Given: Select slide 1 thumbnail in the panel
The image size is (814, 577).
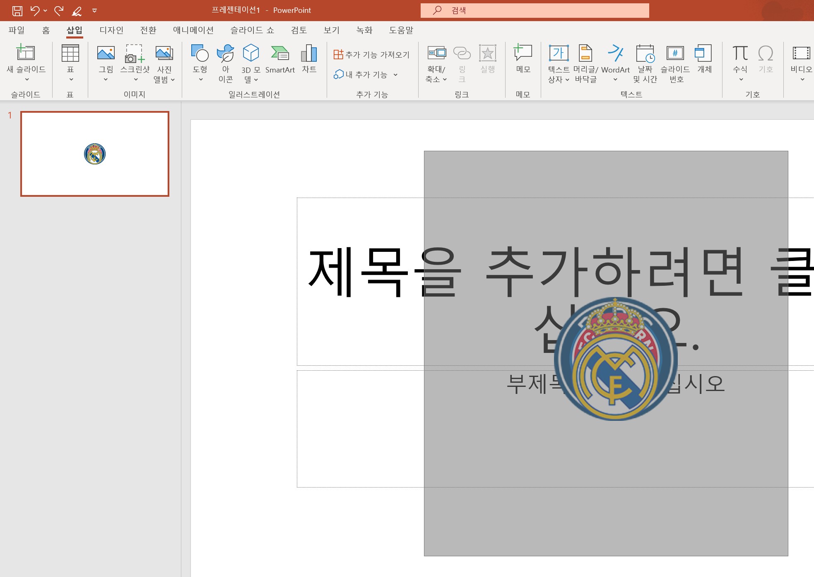Looking at the screenshot, I should (94, 154).
